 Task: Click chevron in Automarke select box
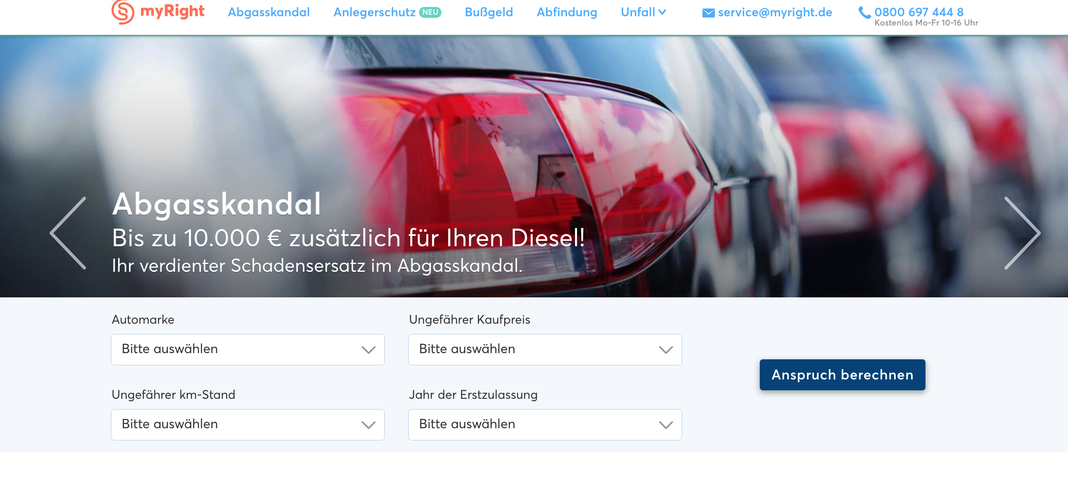click(368, 350)
